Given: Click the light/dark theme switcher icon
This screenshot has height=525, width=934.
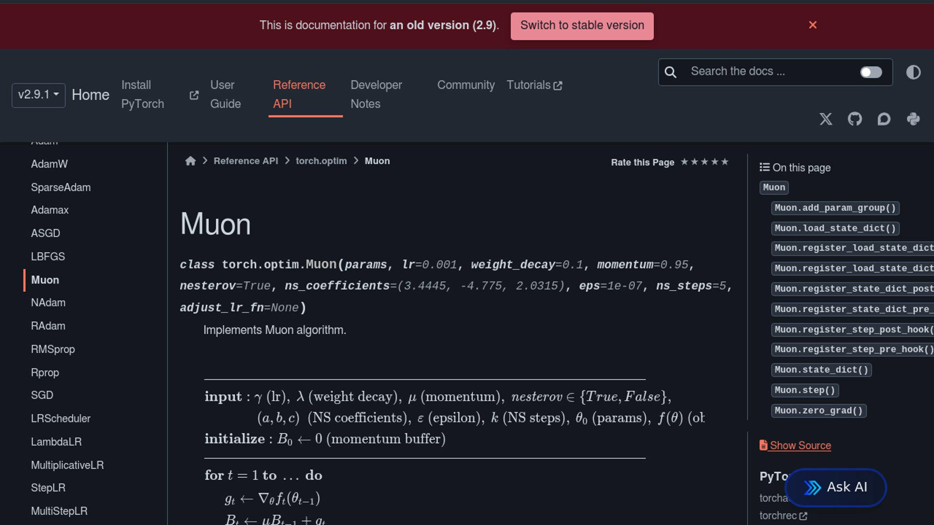Looking at the screenshot, I should coord(913,72).
